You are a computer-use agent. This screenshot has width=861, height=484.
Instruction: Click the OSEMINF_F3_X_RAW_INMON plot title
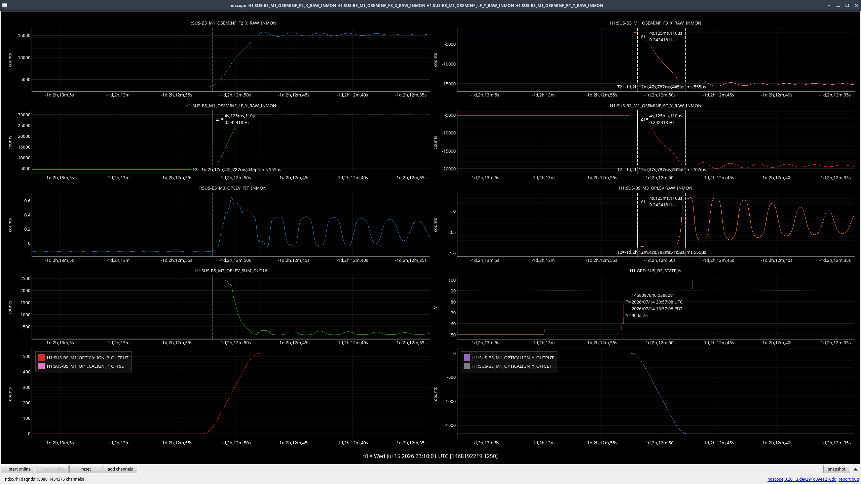[x=656, y=23]
